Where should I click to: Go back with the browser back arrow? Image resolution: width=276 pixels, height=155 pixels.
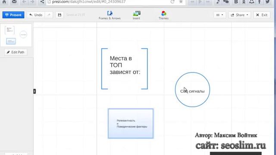click(24, 2)
